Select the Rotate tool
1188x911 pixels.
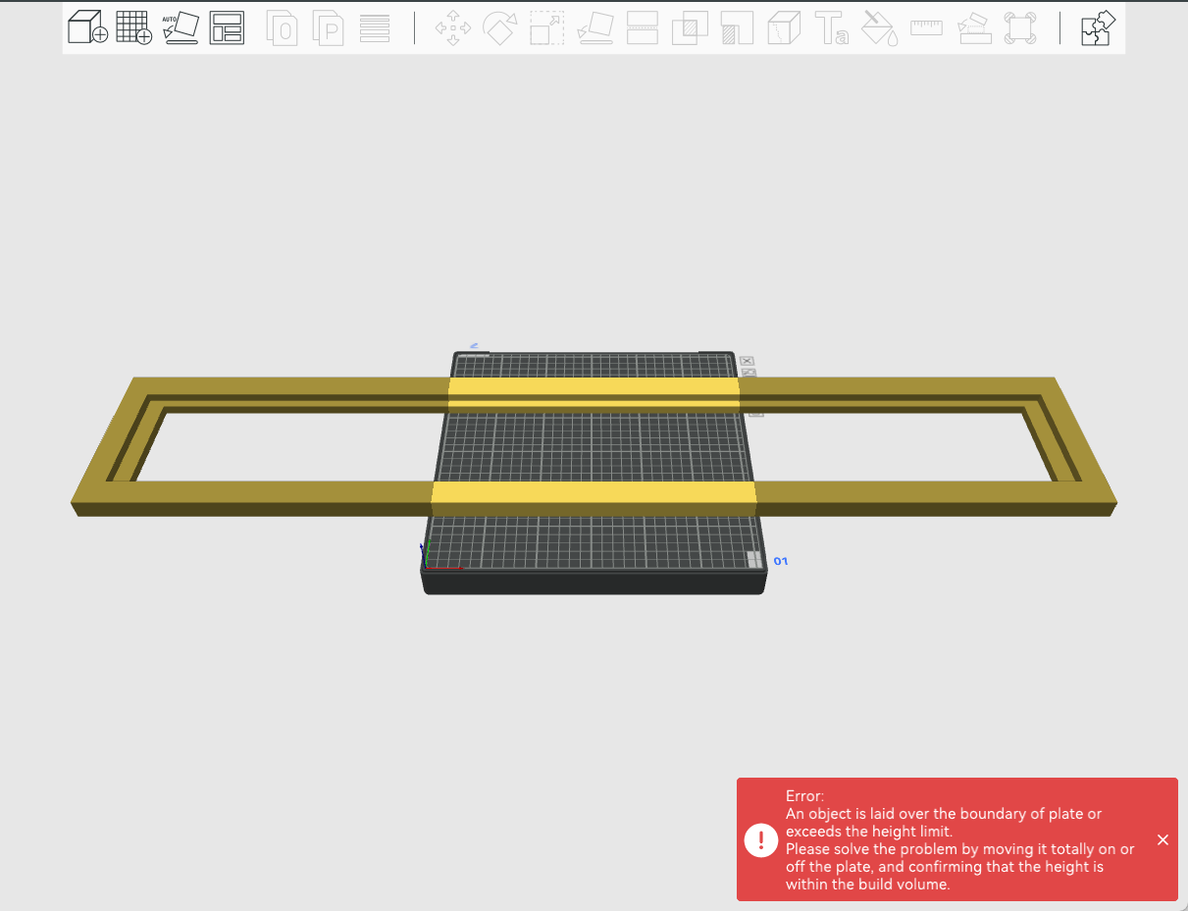pyautogui.click(x=499, y=28)
